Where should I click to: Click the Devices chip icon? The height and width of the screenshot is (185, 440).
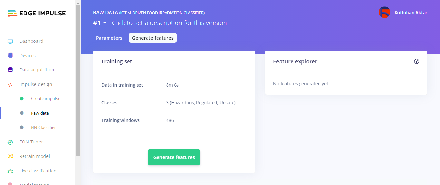pos(10,55)
